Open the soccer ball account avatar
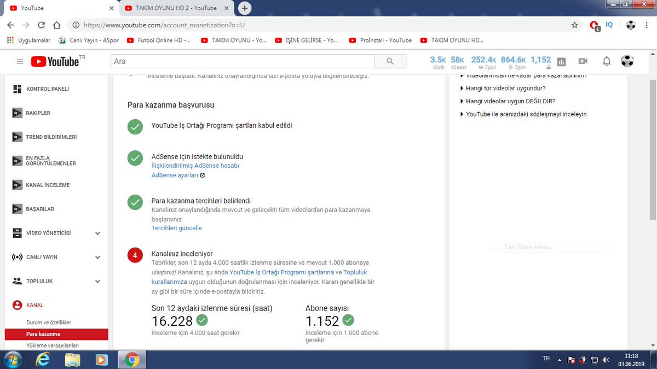Viewport: 657px width, 369px height. (627, 61)
